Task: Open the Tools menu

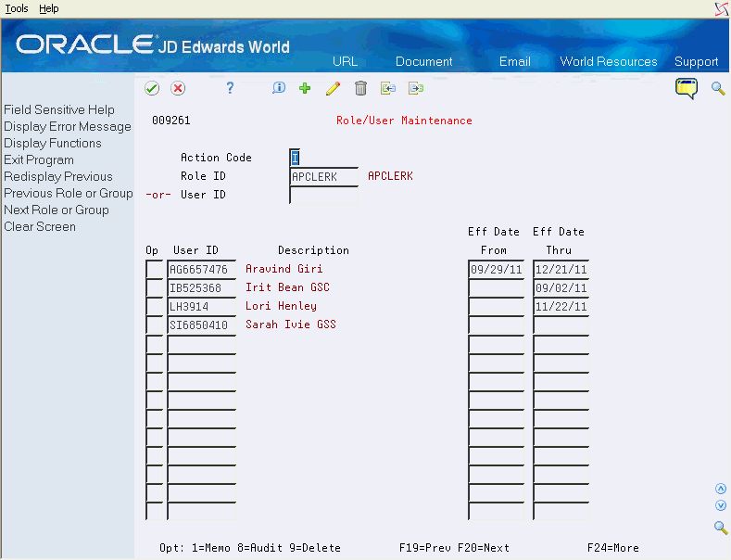Action: (x=17, y=8)
